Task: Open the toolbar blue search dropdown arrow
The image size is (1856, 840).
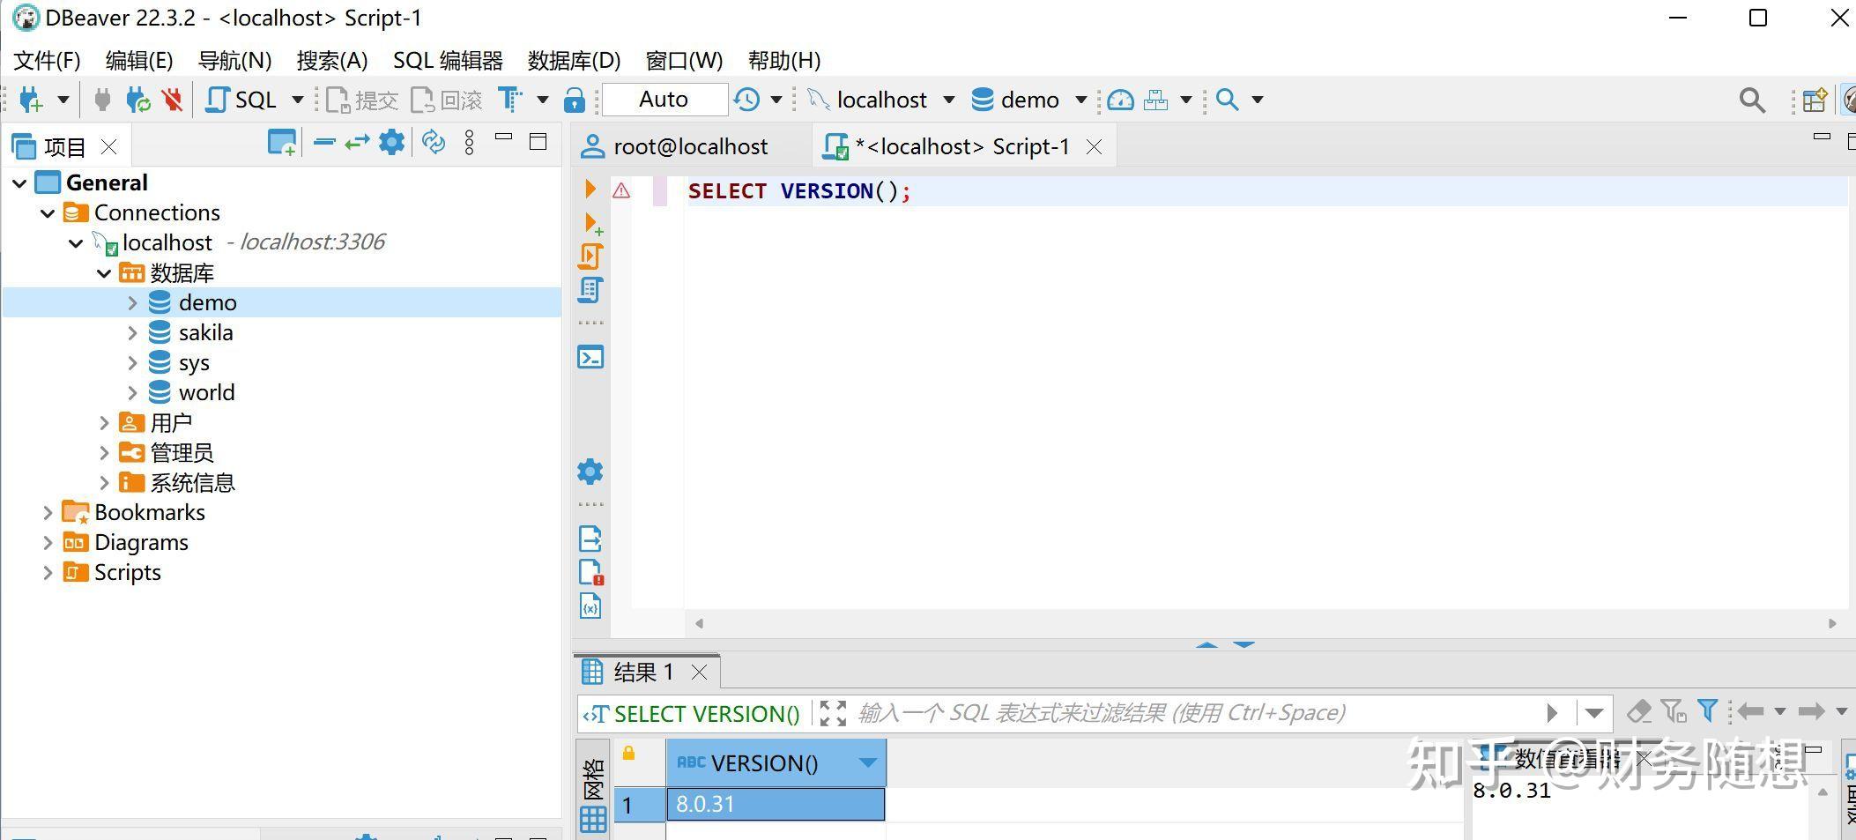Action: click(1258, 100)
